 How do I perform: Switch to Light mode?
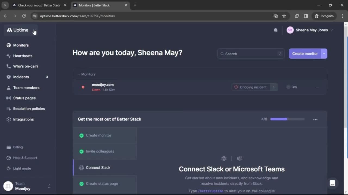[x=18, y=168]
